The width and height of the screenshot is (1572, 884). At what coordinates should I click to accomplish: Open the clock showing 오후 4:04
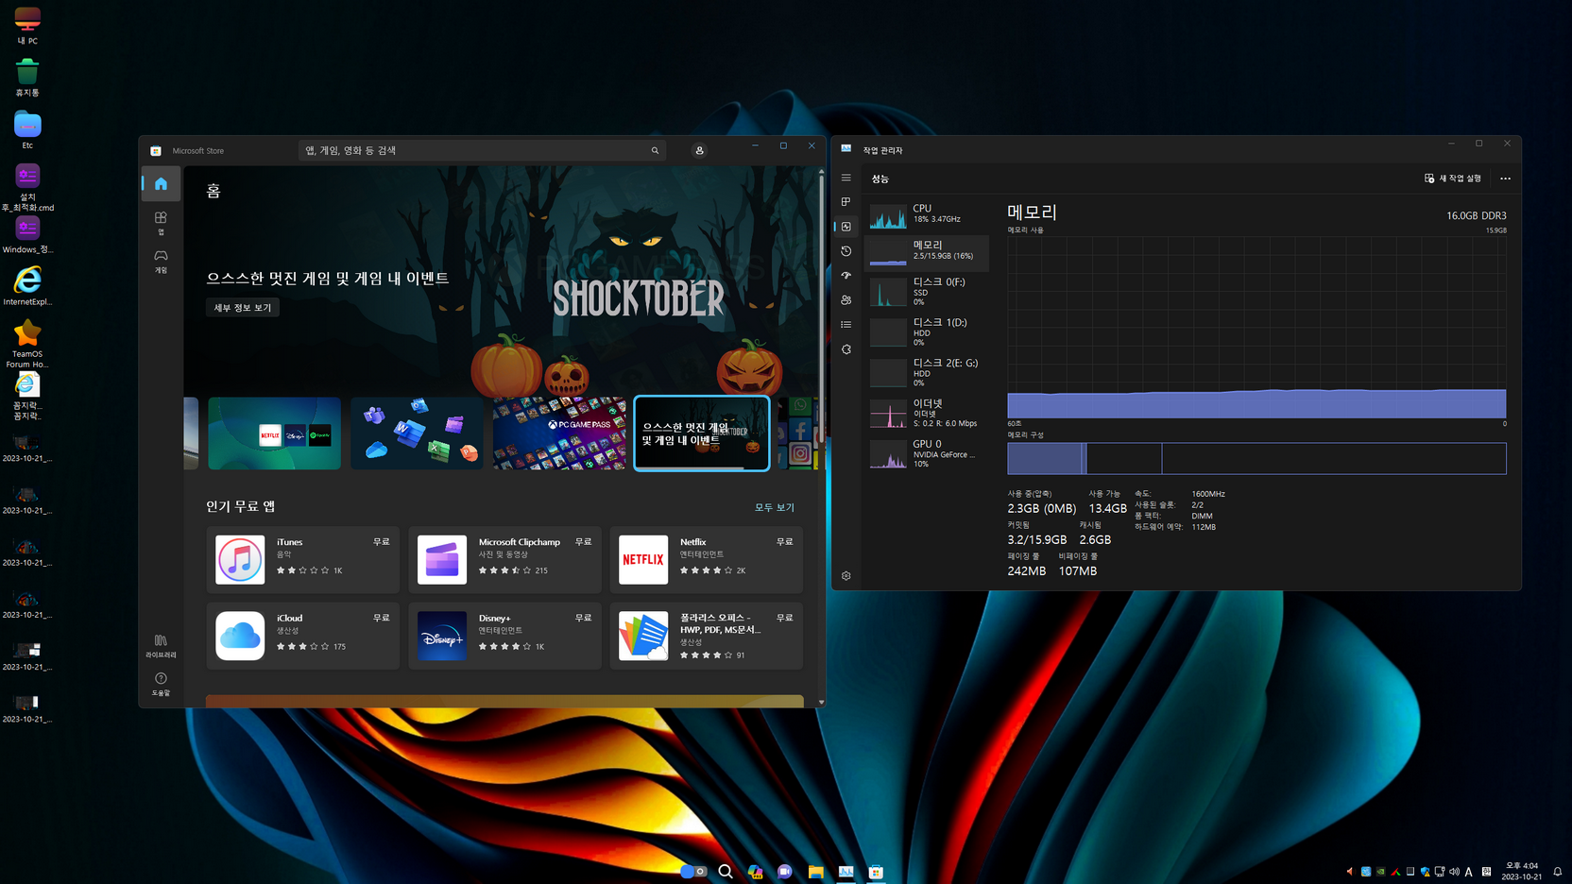pos(1522,871)
